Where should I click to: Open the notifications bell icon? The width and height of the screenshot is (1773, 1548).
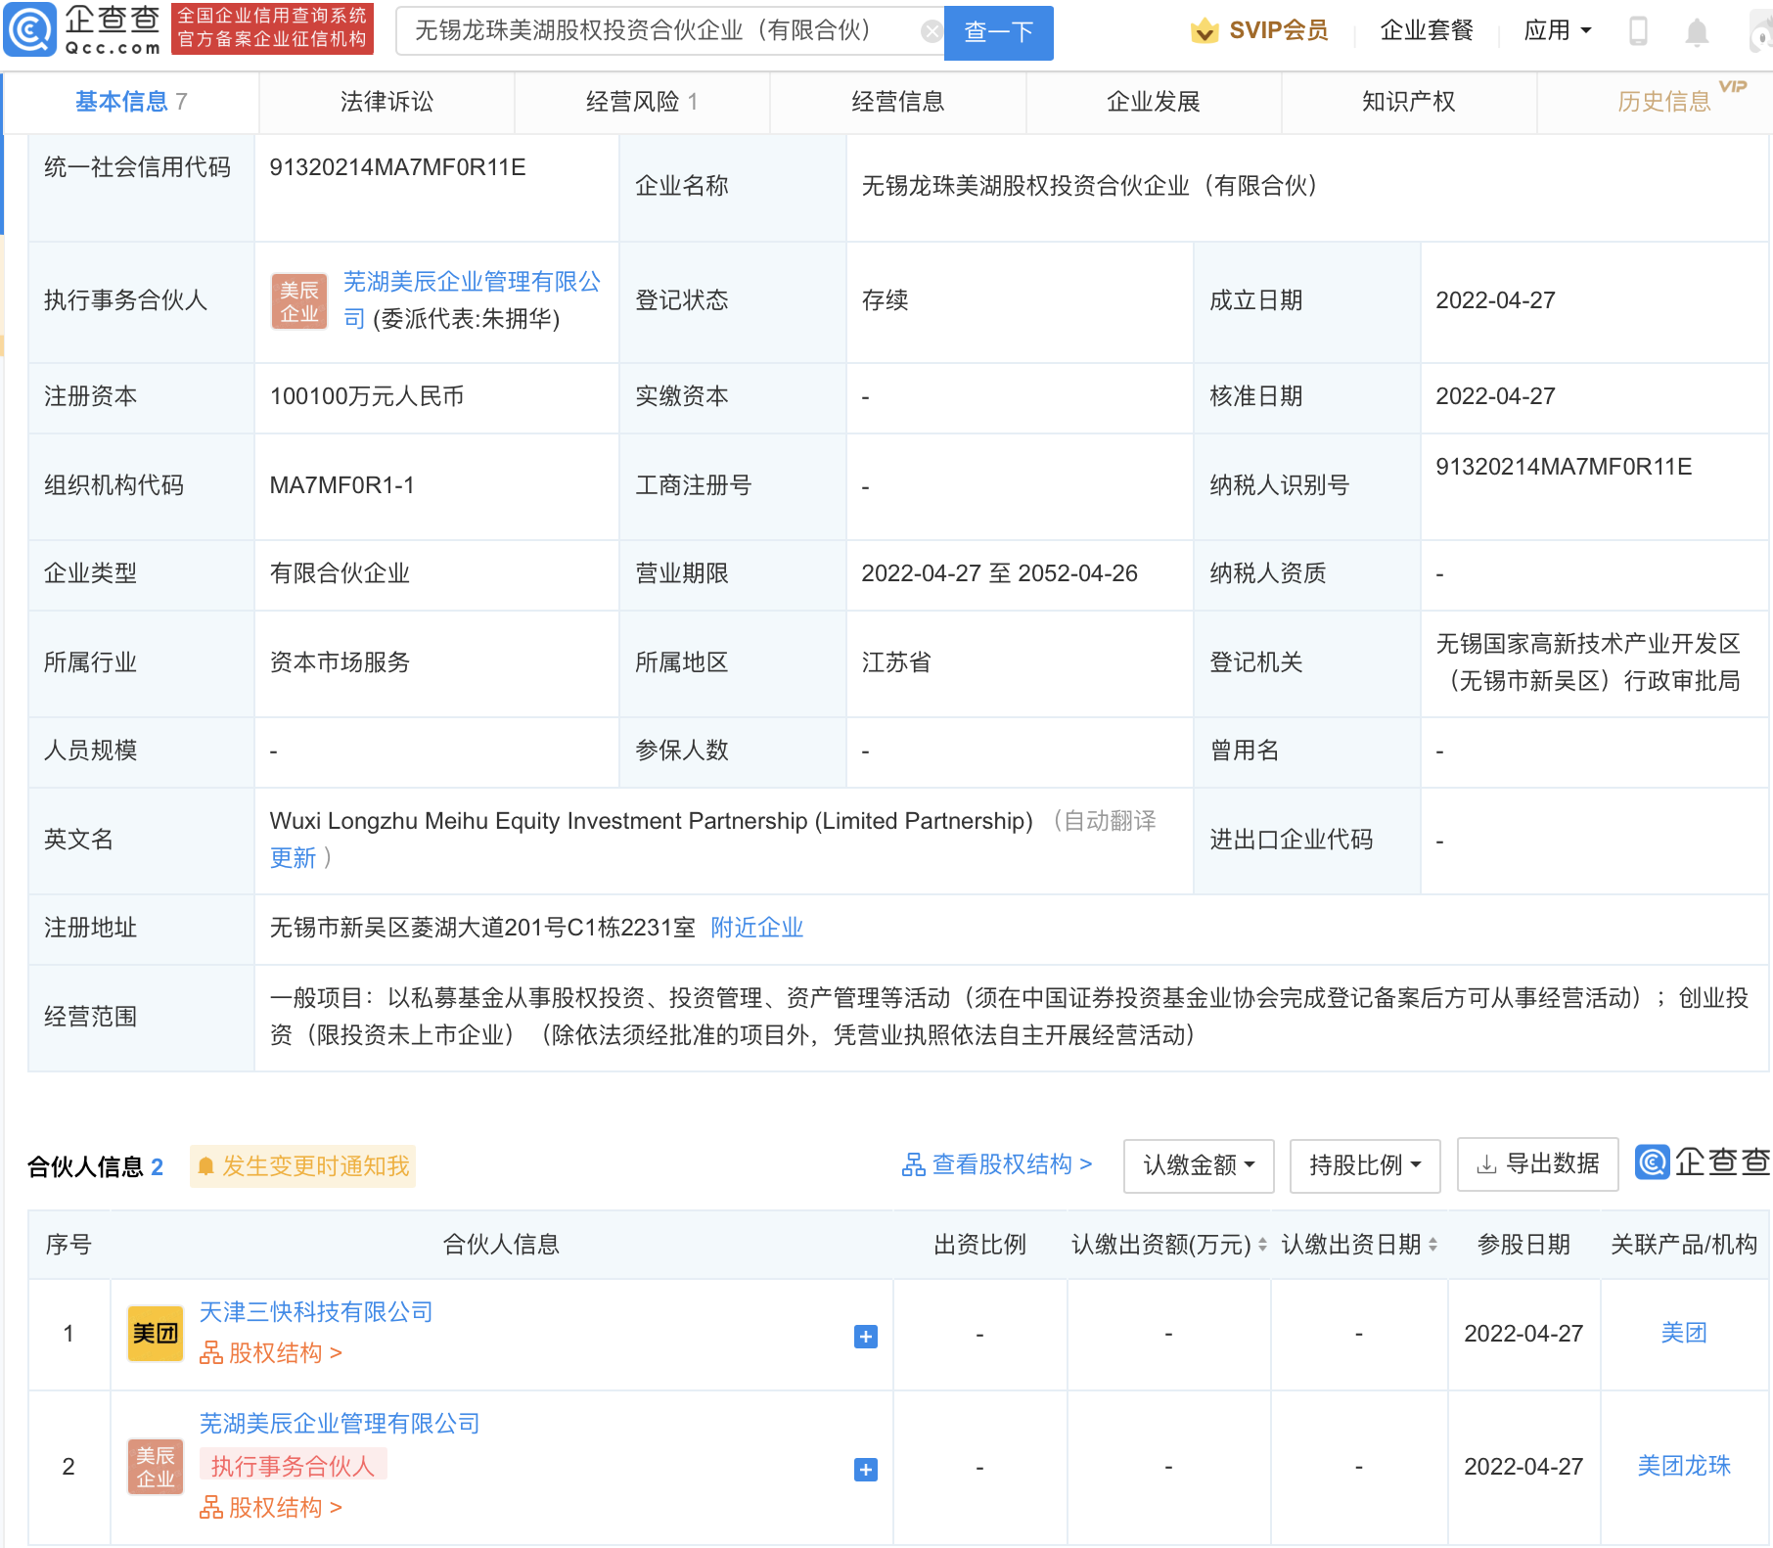point(1697,32)
